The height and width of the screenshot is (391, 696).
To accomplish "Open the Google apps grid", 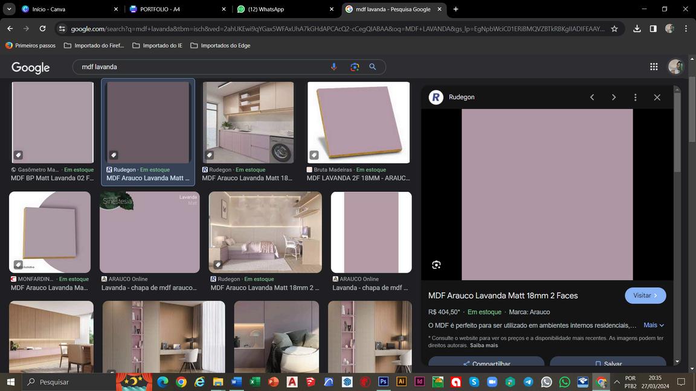I will click(654, 67).
